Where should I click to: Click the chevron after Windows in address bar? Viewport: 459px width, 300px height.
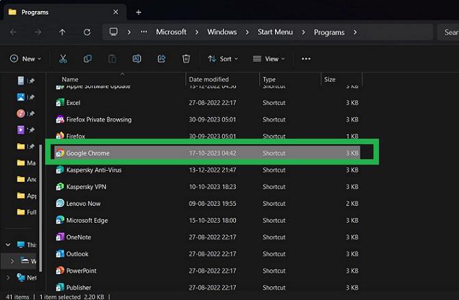(248, 32)
